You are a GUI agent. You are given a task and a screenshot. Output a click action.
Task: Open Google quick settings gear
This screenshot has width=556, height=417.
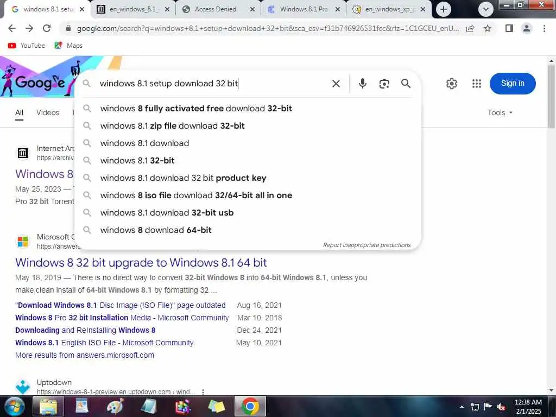[x=451, y=84]
